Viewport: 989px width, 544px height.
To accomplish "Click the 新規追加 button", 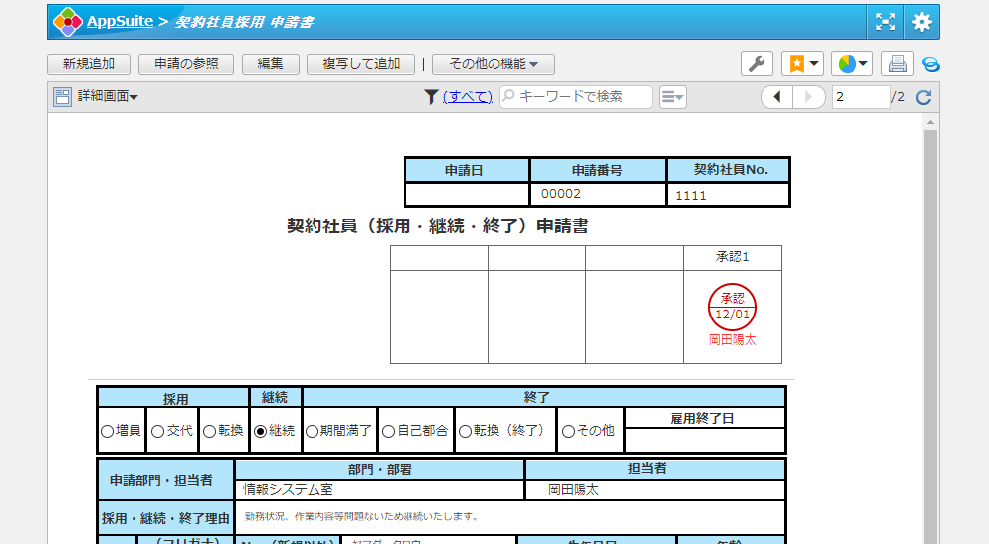I will pyautogui.click(x=88, y=64).
